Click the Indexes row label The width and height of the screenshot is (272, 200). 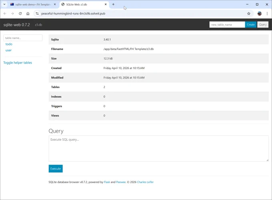(56, 97)
